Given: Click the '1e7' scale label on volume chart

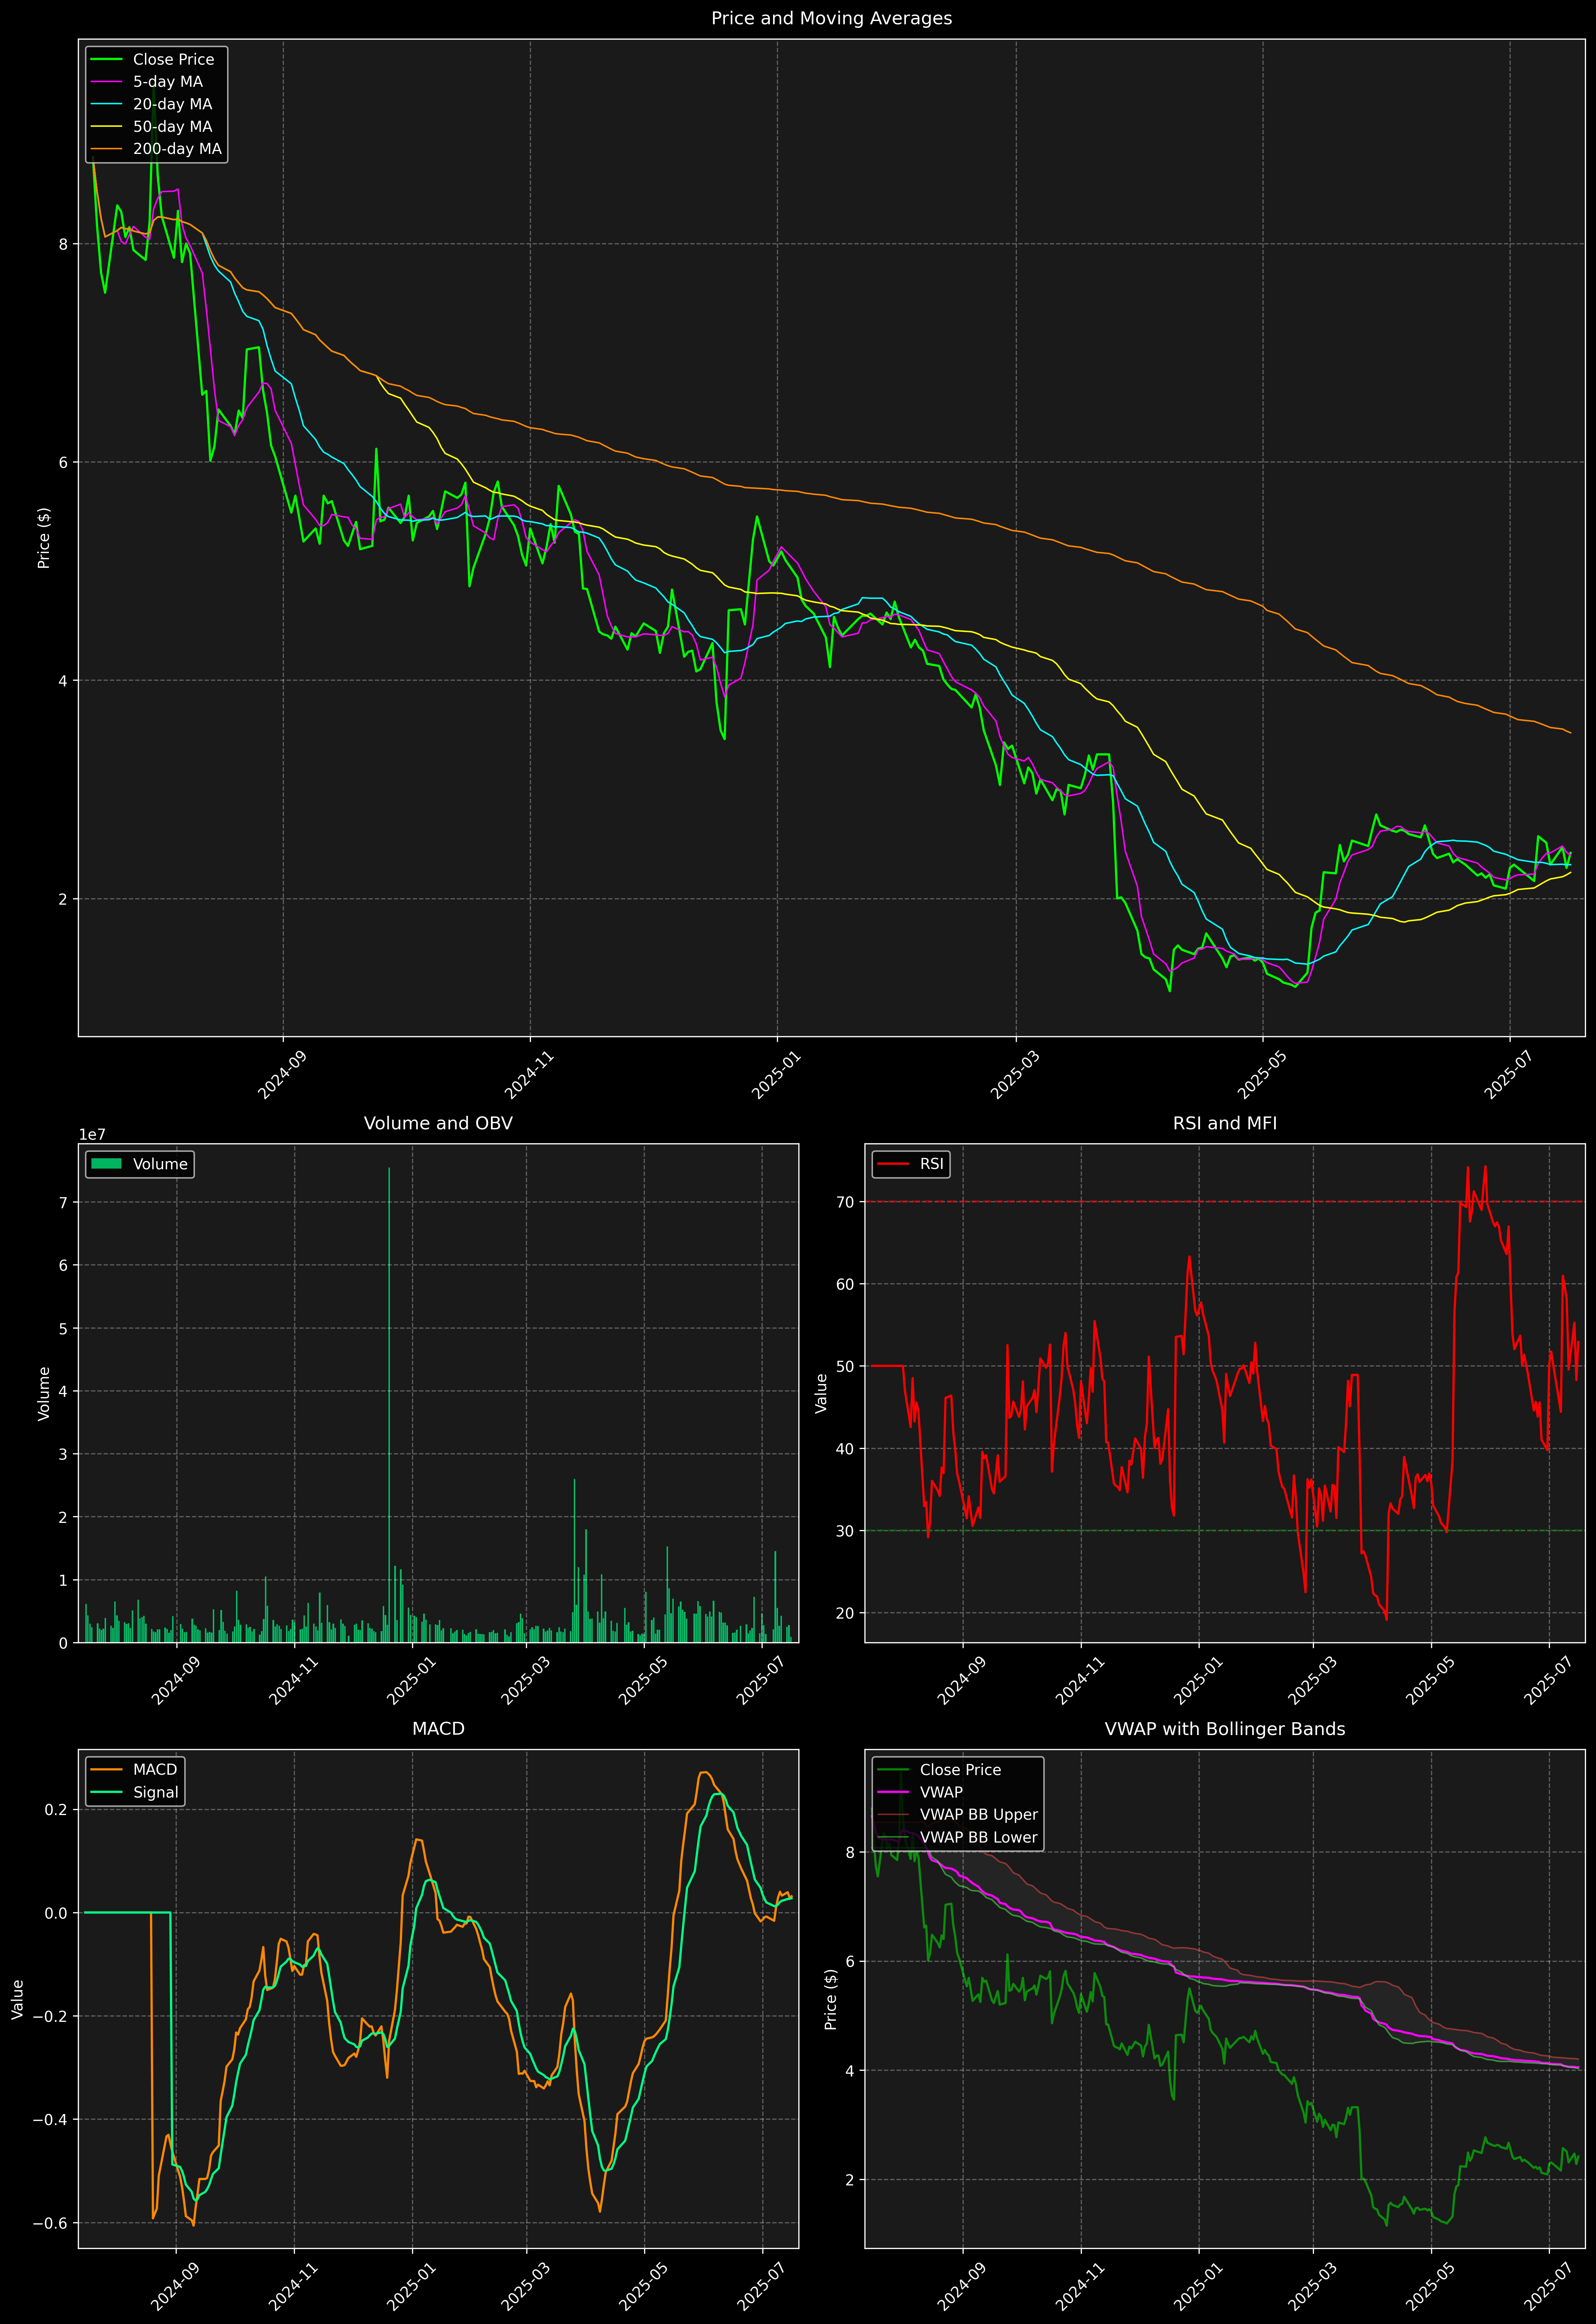Looking at the screenshot, I should [x=92, y=1135].
